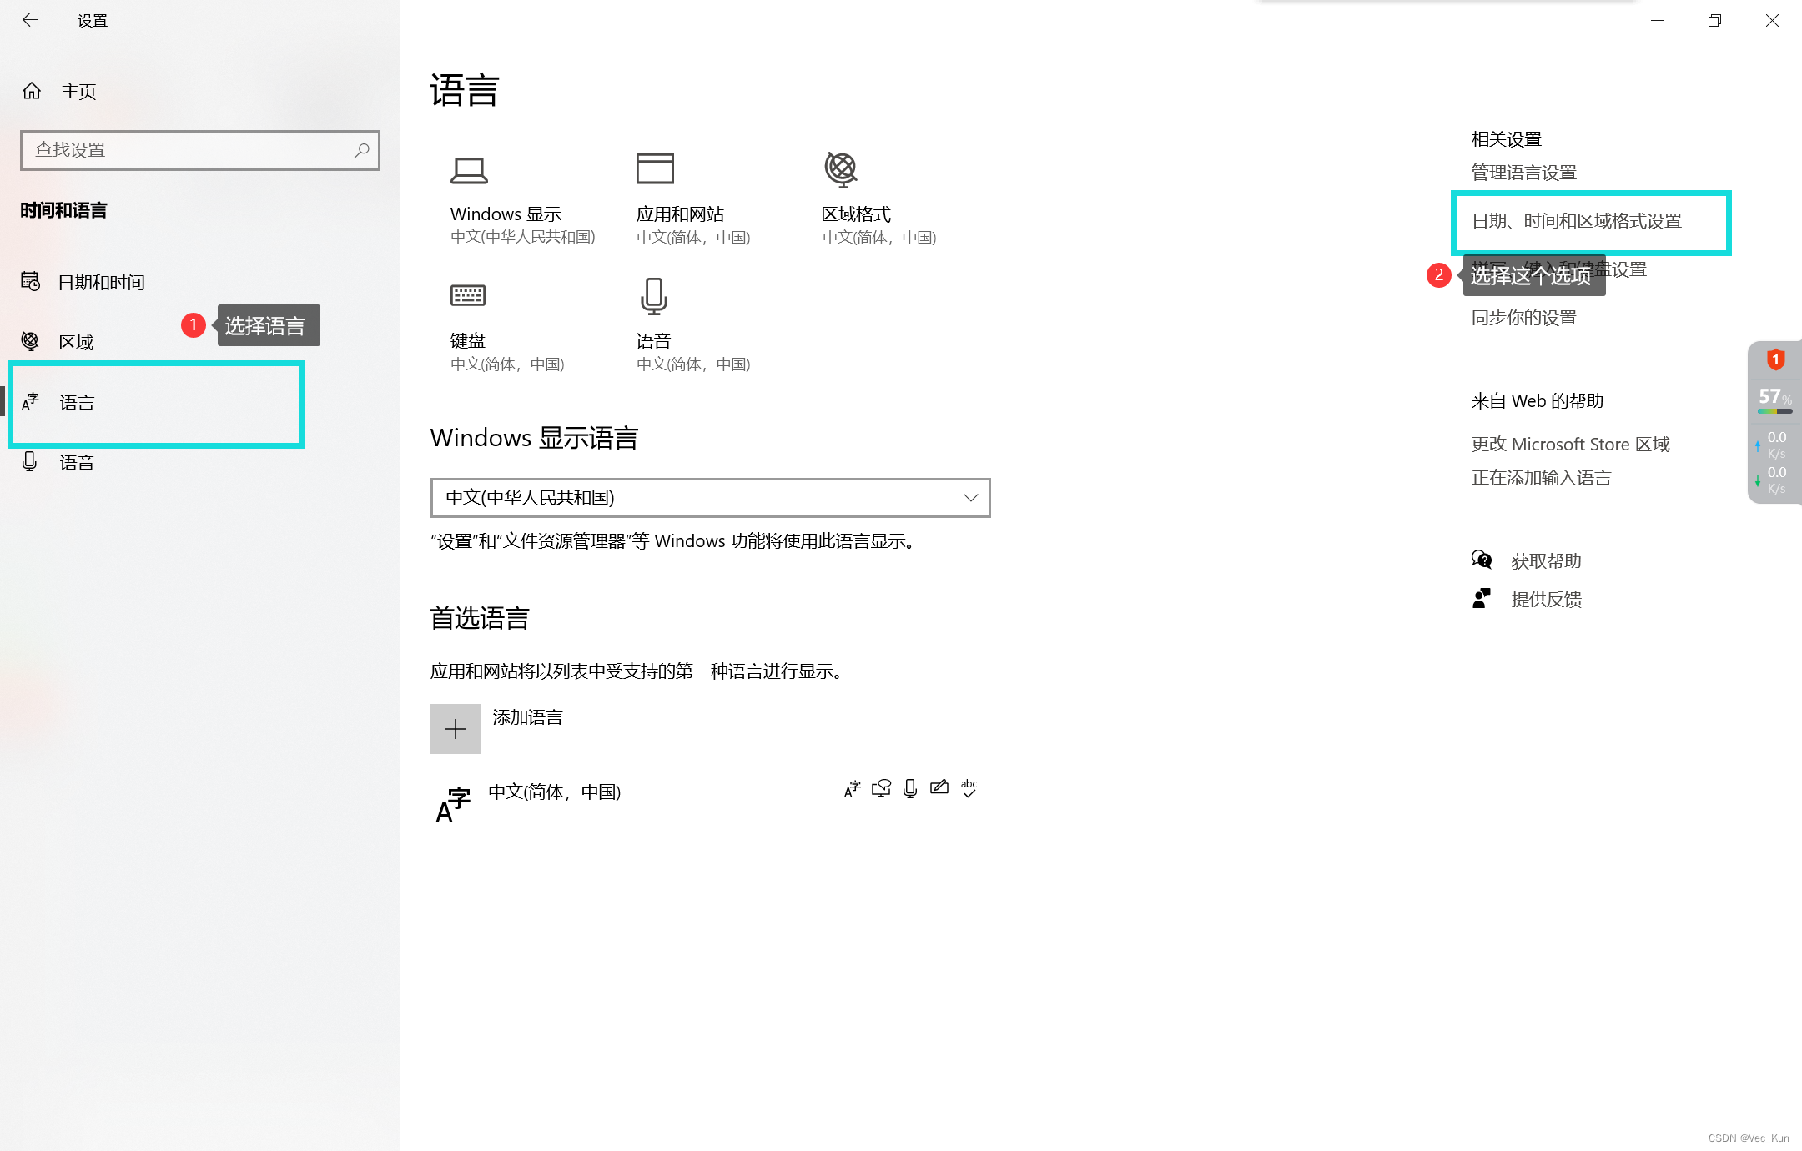The image size is (1802, 1151).
Task: Click in the 查找设置 search field
Action: pos(192,150)
